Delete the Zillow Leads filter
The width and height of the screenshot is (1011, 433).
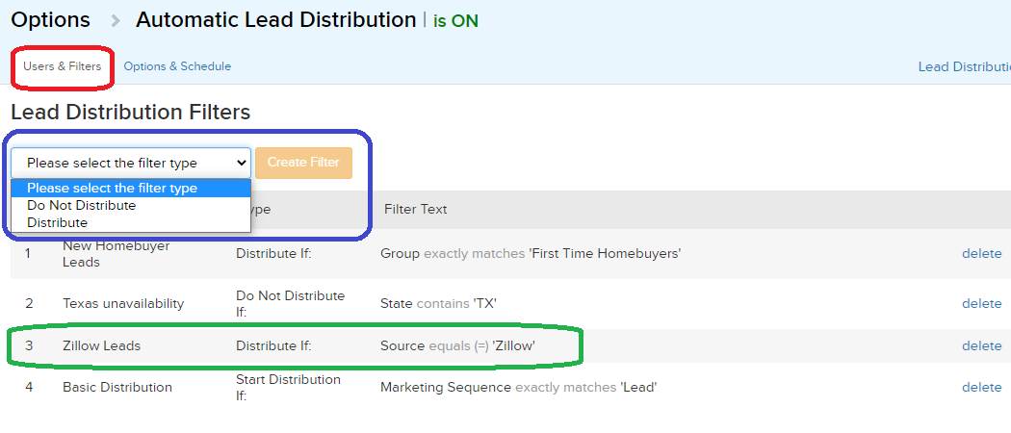pyautogui.click(x=981, y=346)
